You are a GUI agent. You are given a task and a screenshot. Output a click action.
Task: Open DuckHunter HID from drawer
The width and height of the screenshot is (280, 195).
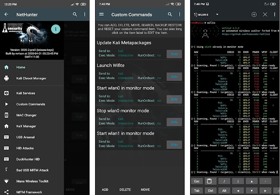pos(32,159)
